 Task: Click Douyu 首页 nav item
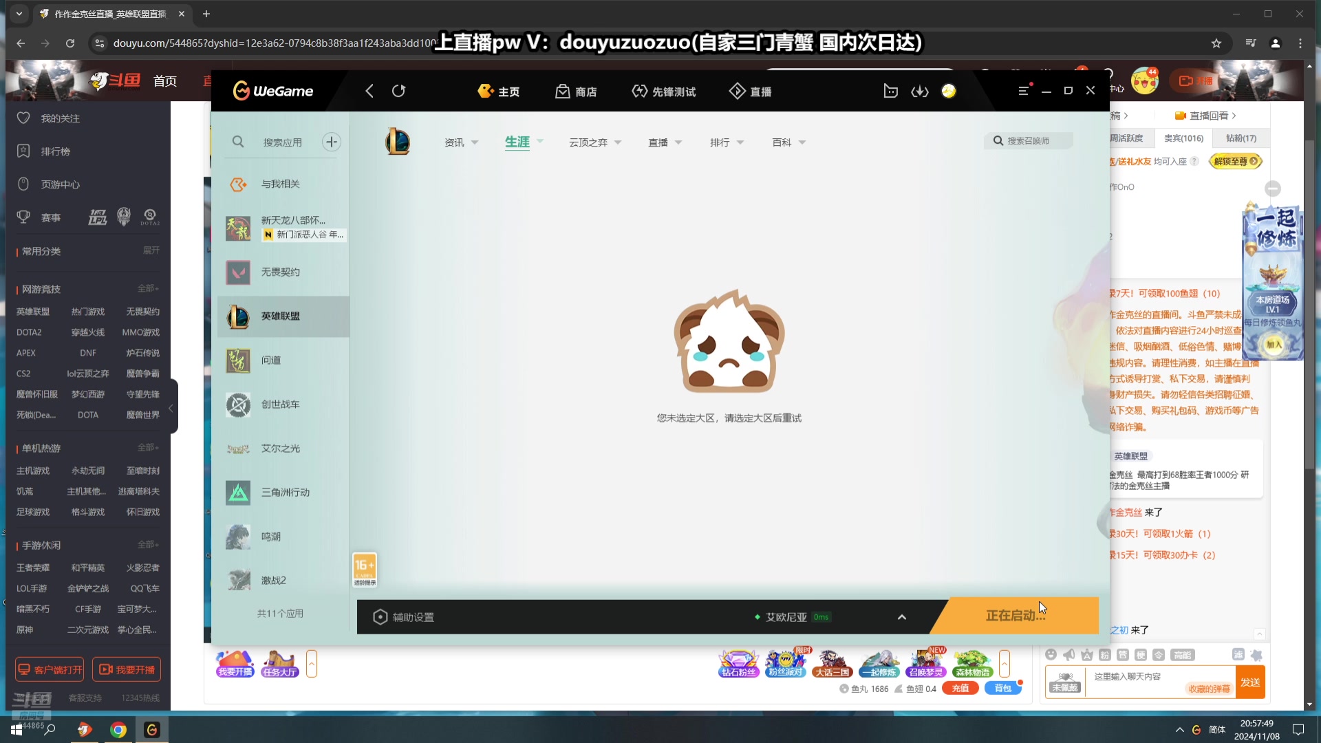point(165,81)
